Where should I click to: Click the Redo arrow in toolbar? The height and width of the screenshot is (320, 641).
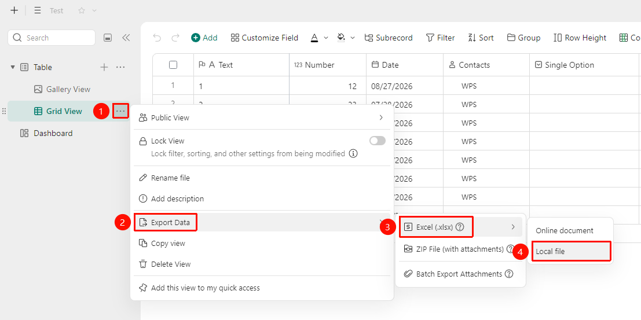(175, 38)
